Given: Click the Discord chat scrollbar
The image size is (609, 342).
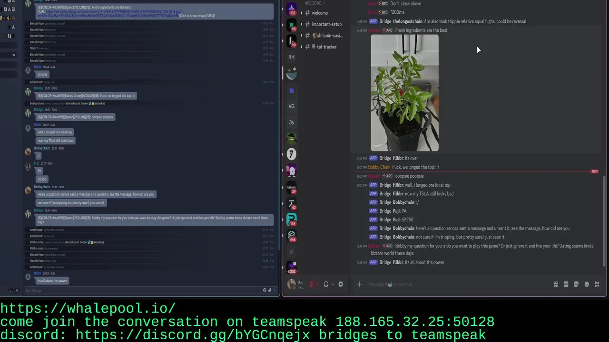Looking at the screenshot, I should (x=605, y=221).
